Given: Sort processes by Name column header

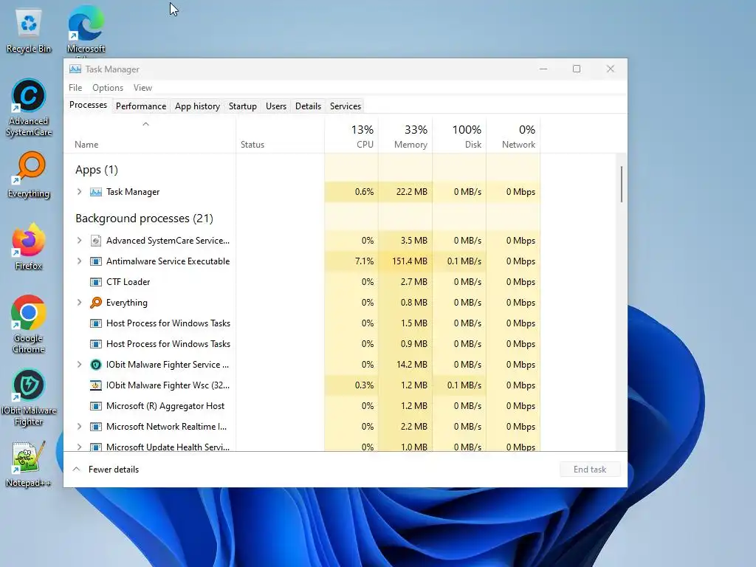Looking at the screenshot, I should (x=149, y=137).
